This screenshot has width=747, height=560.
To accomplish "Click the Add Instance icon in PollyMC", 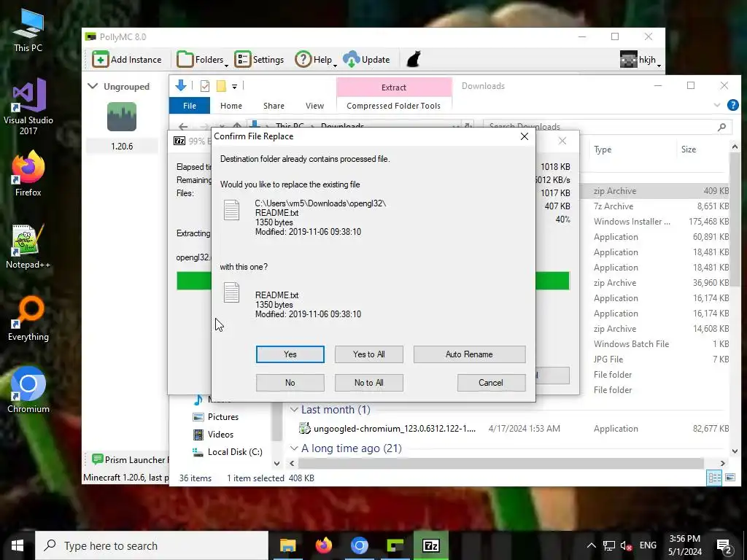I will [101, 60].
